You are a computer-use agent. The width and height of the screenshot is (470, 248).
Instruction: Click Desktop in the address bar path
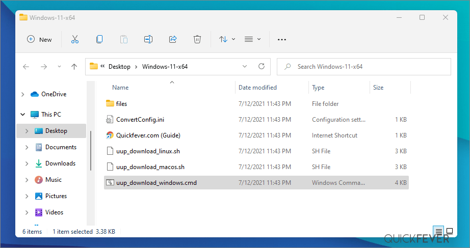(x=119, y=67)
